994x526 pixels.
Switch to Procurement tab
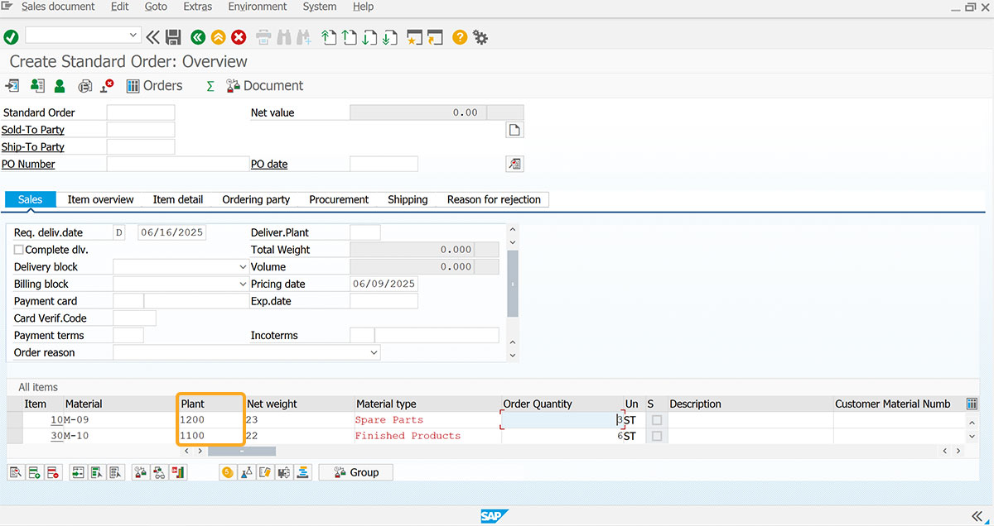coord(339,199)
